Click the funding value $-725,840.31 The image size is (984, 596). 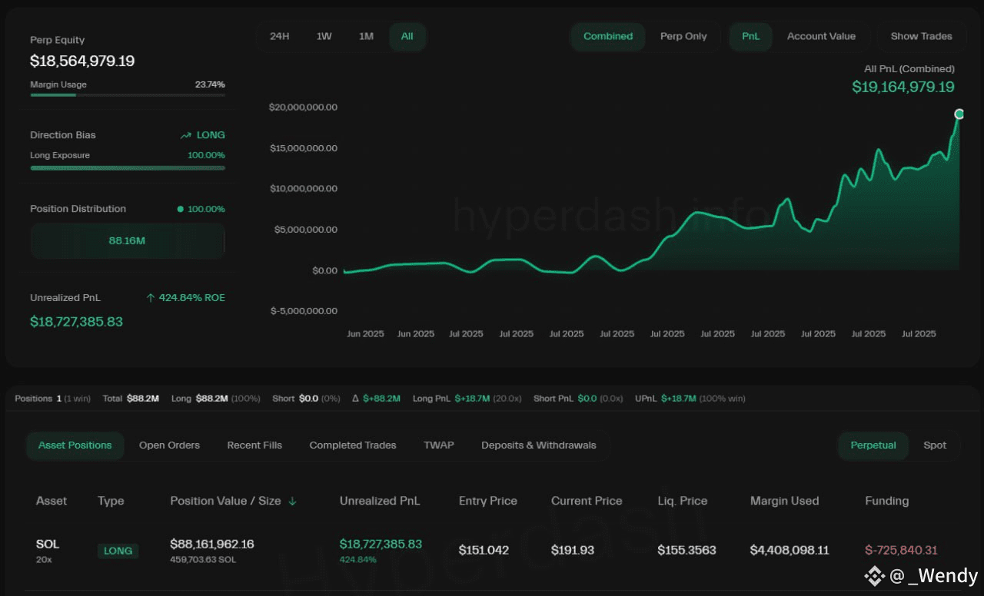pyautogui.click(x=901, y=550)
